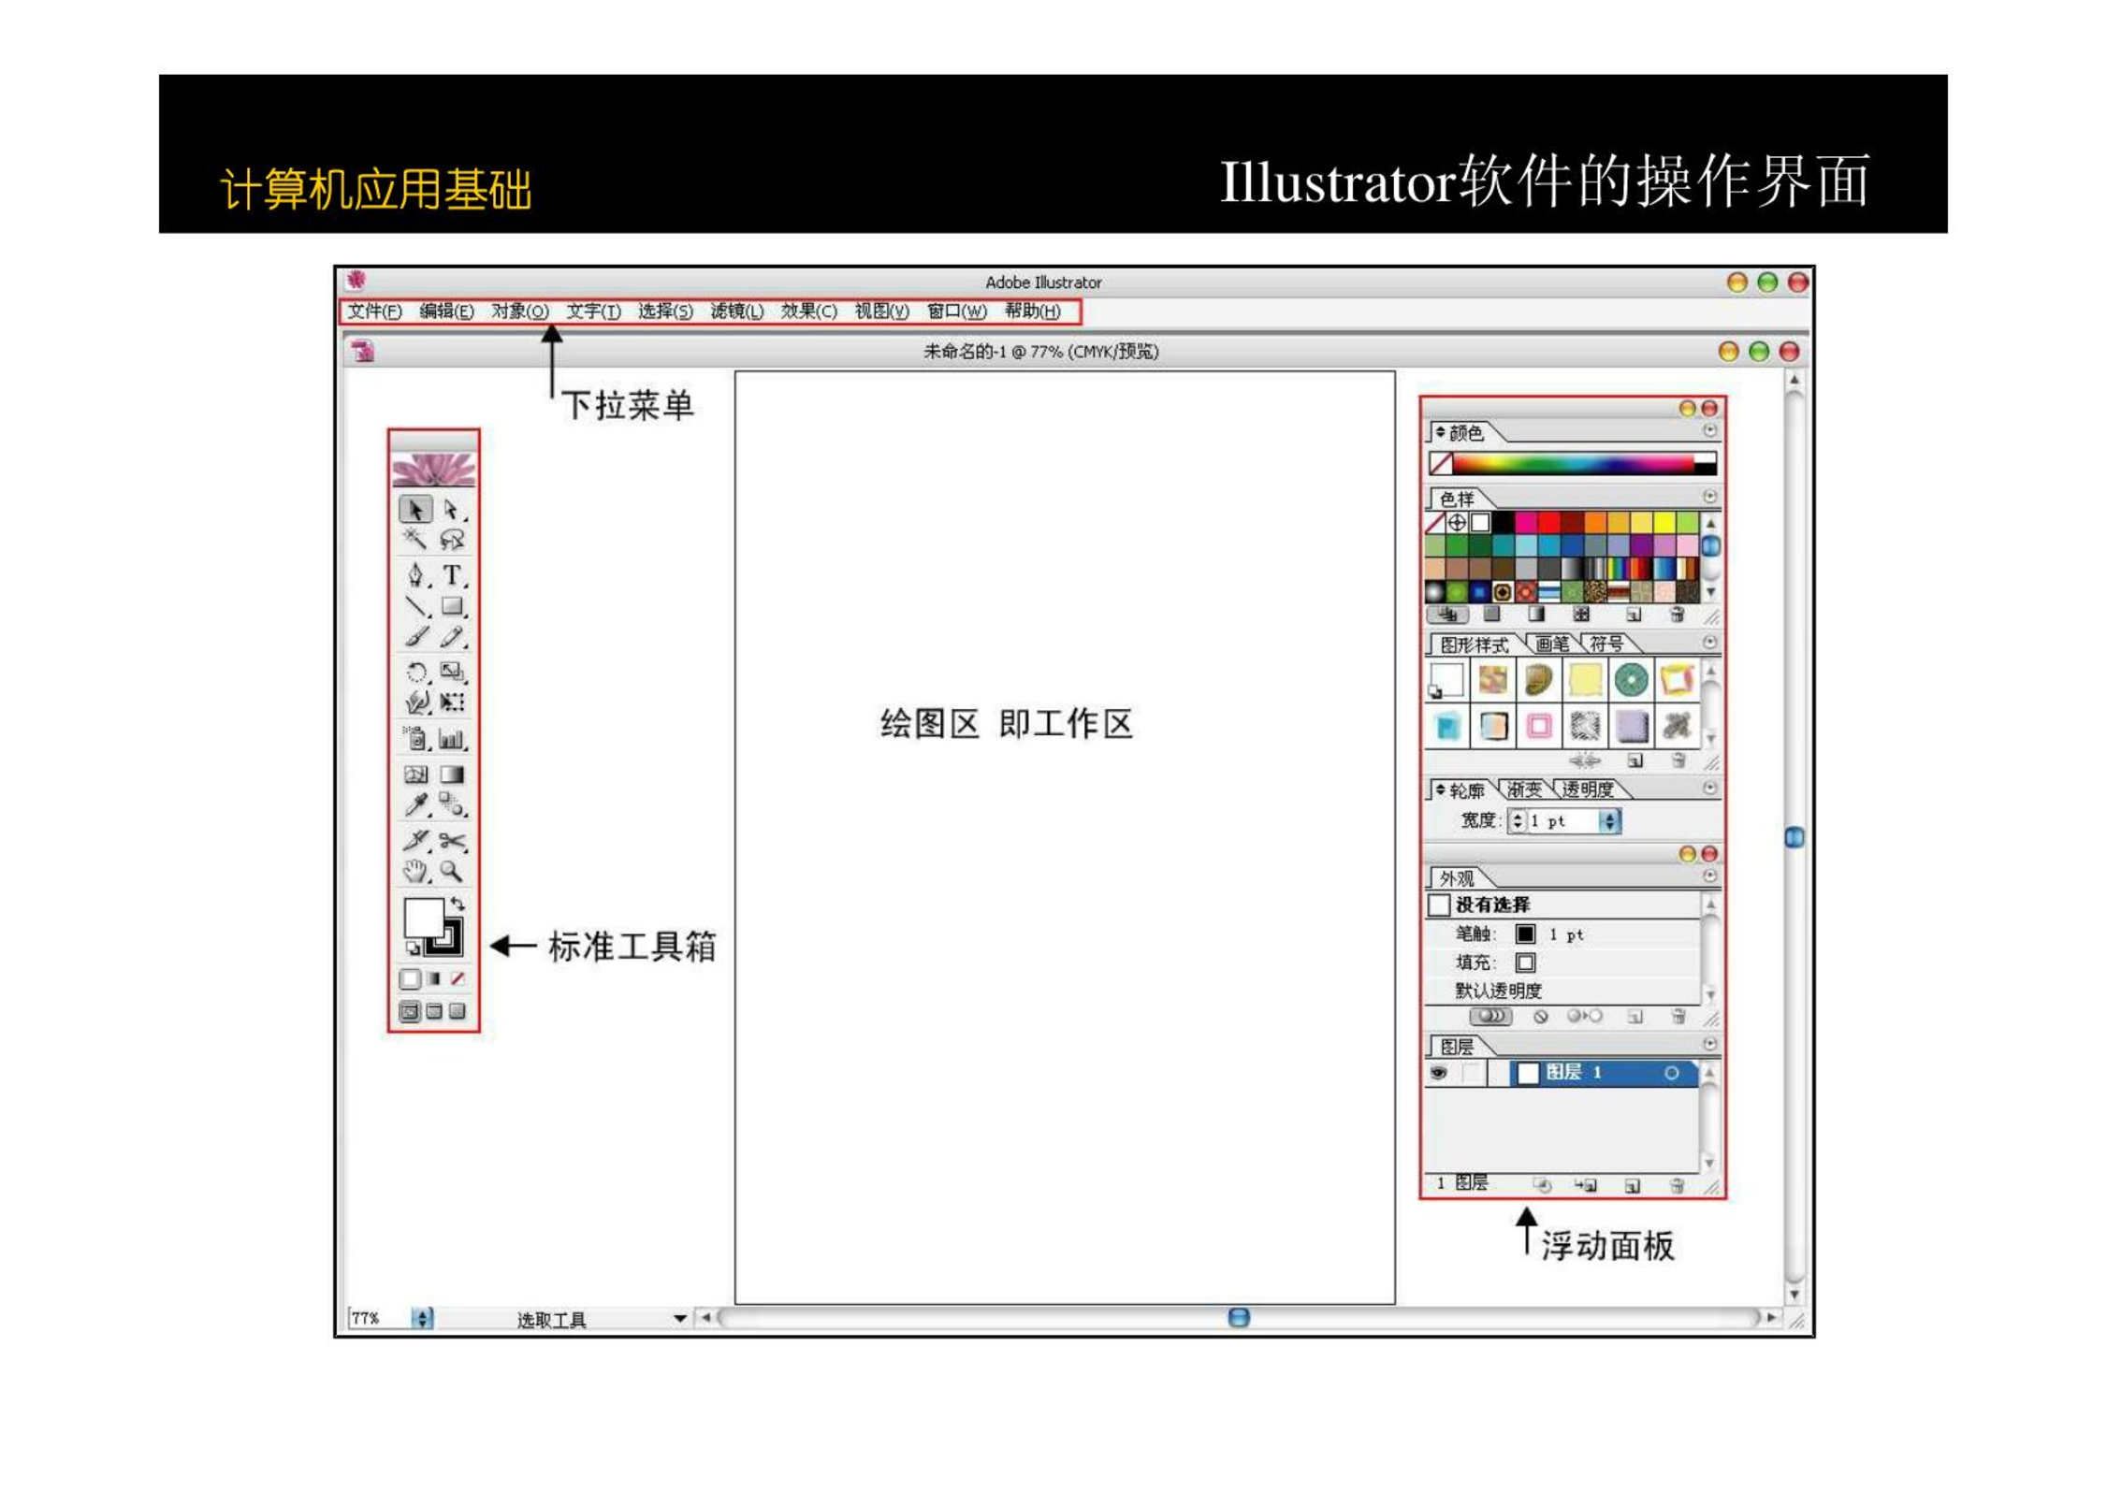2107x1491 pixels.
Task: Open the 色样 panel options menu
Action: [1709, 496]
